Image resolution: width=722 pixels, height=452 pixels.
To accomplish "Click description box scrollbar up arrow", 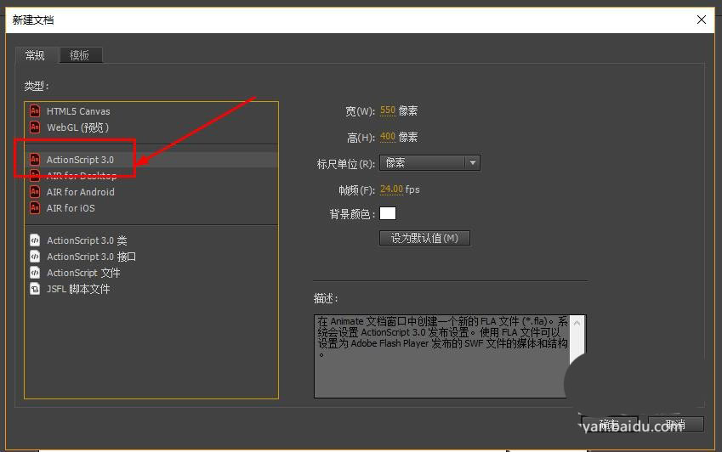I will [x=577, y=323].
